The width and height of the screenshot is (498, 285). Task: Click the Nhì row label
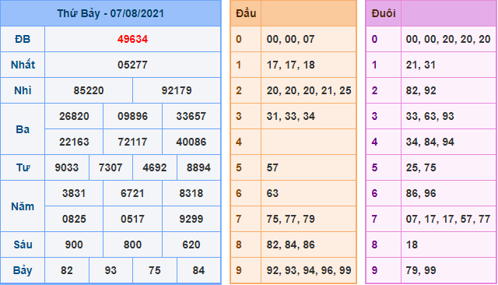click(23, 90)
